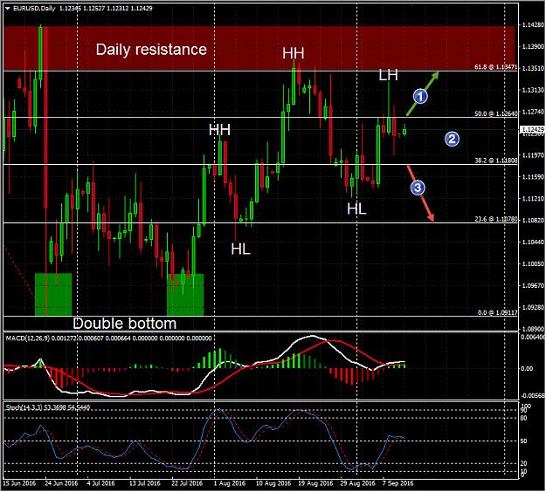Click the 10 Aug 2016 date label
This screenshot has height=492, width=546.
[273, 483]
